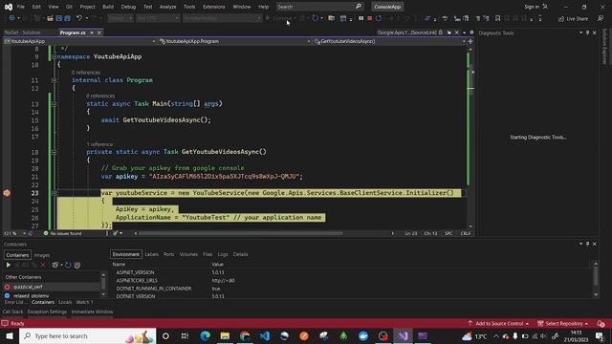Select the ASPNETCORE_URLS row
The height and width of the screenshot is (344, 612).
[x=353, y=280]
